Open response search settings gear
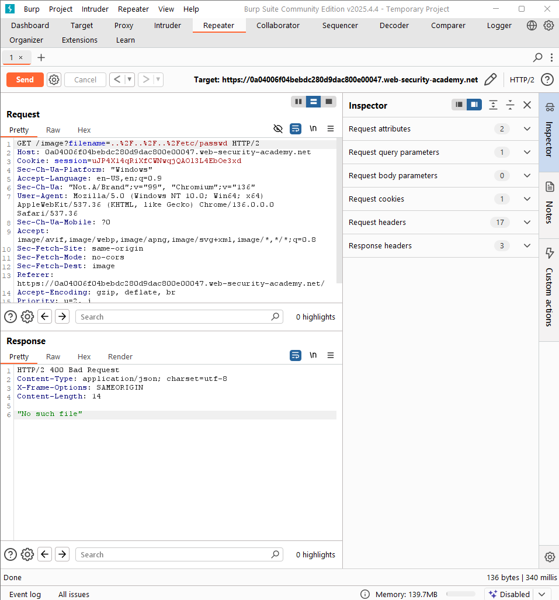 pos(27,554)
